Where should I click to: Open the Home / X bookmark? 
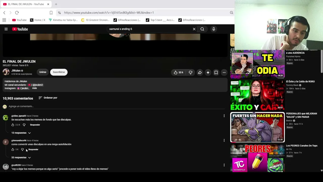point(38,20)
